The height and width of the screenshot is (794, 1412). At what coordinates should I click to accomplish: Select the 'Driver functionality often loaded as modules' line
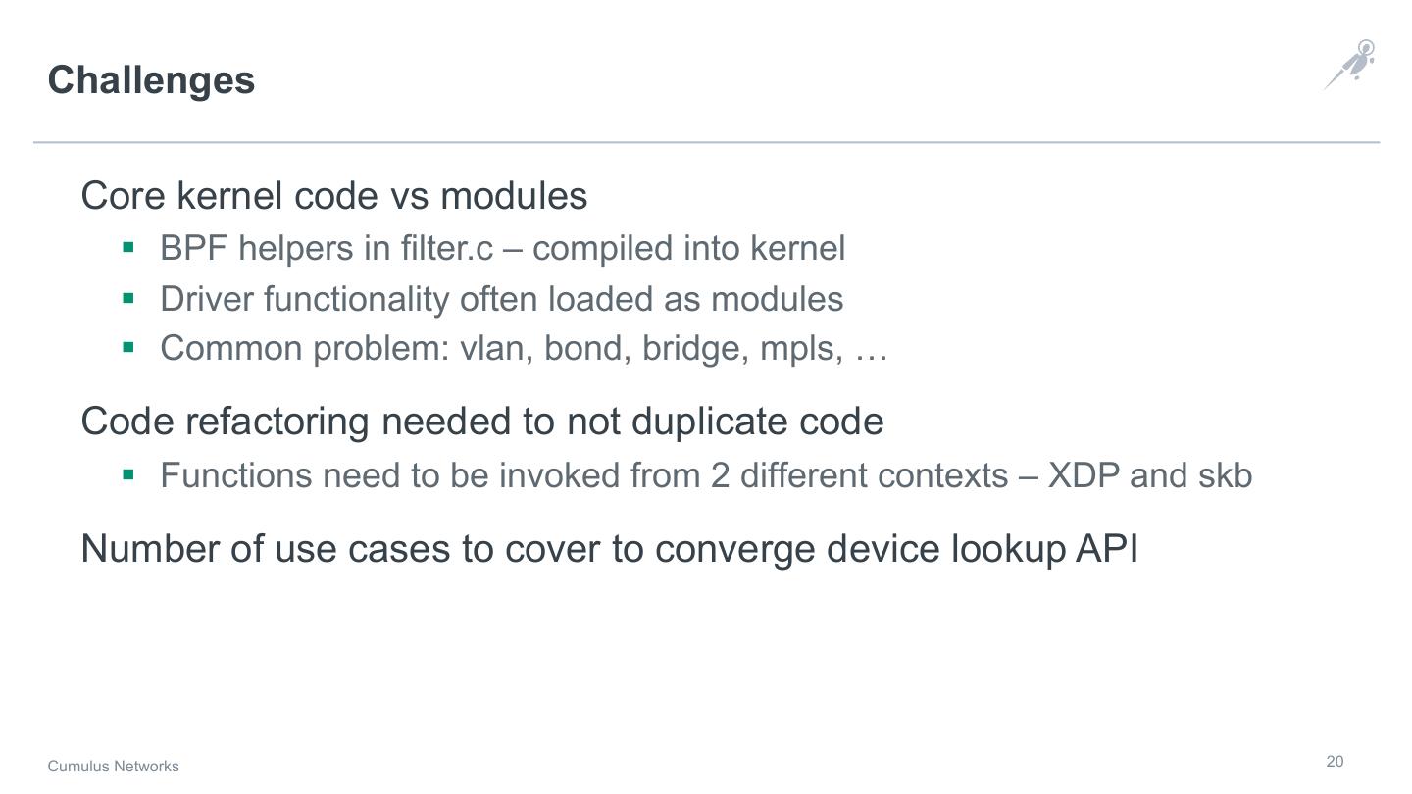(x=501, y=299)
